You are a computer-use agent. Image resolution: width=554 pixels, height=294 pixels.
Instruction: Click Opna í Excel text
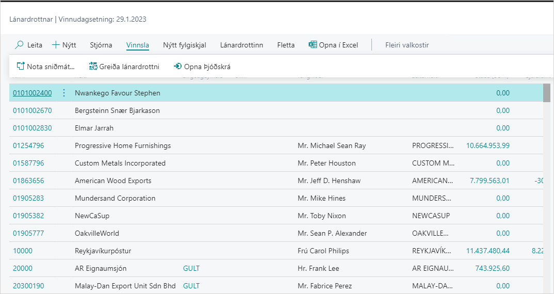click(x=338, y=45)
